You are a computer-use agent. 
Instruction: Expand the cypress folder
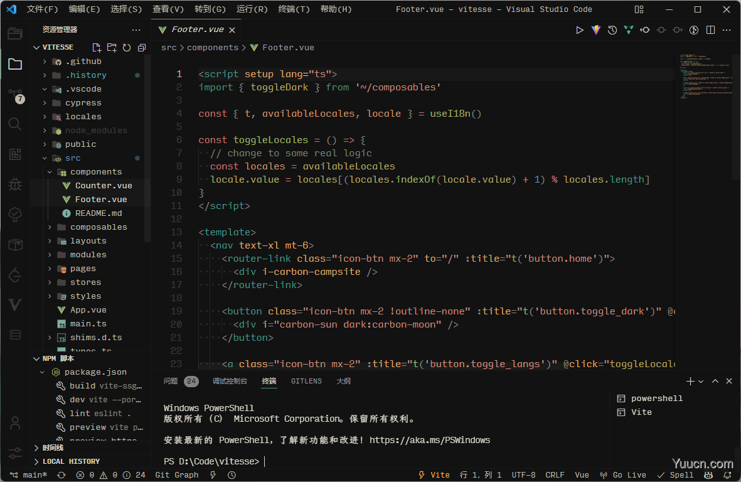pos(45,102)
